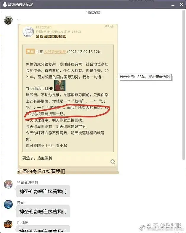The height and width of the screenshot is (233, 186).
Task: Click the 53楼 floor label
Action: click(109, 27)
